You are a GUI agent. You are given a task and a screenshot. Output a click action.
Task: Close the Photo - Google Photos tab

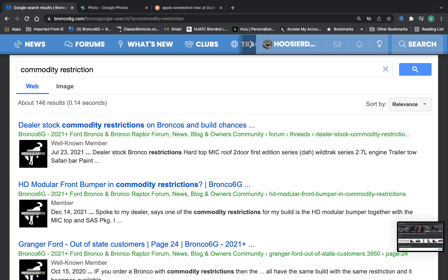(x=147, y=8)
